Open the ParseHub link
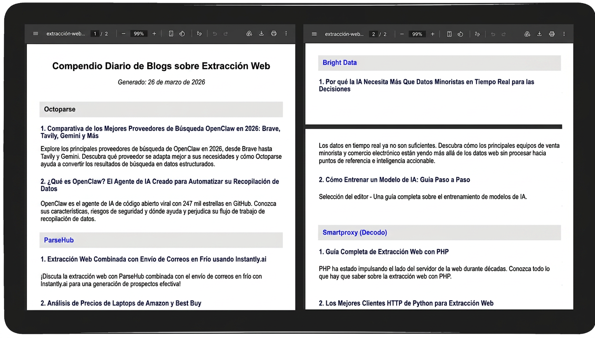This screenshot has width=595, height=338. 59,240
